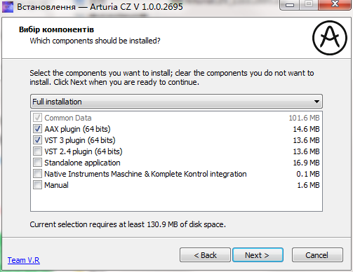Minimize the installer window

(290, 5)
